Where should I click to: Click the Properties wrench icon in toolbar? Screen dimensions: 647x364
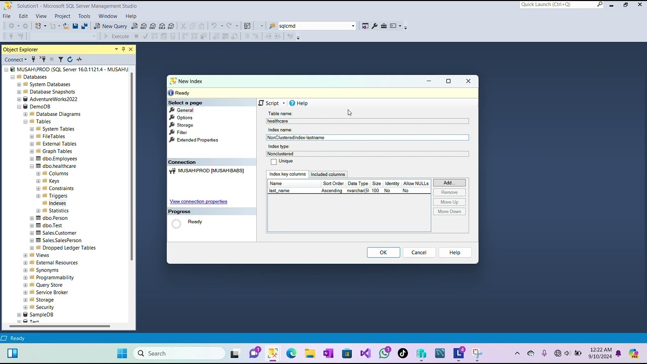pos(375,26)
